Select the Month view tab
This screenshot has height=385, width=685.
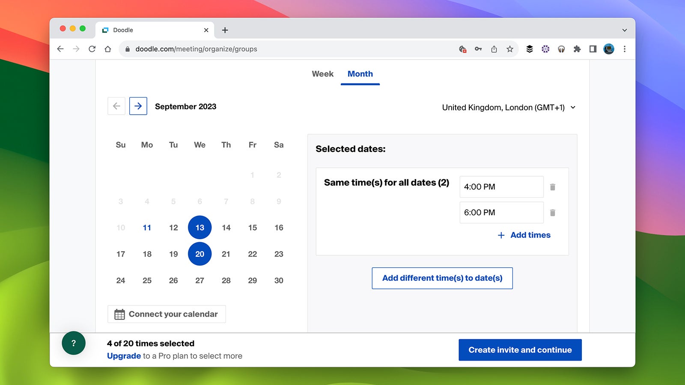[360, 74]
